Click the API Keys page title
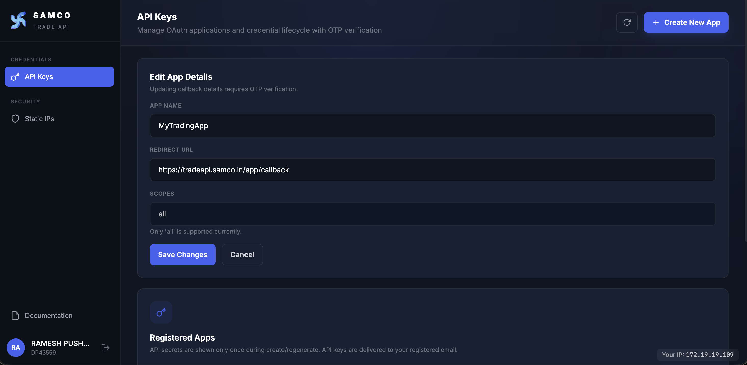The image size is (747, 365). coord(157,17)
